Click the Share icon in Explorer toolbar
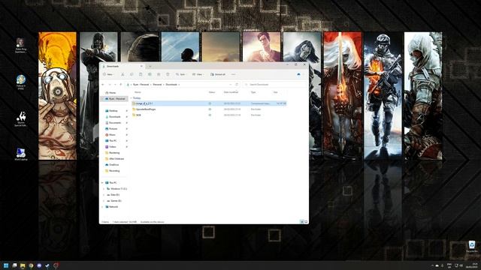 tap(159, 74)
